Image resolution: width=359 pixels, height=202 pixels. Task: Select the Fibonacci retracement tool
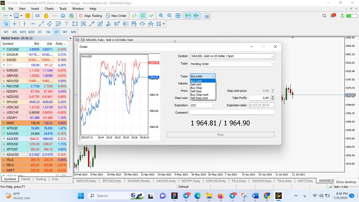(58, 24)
